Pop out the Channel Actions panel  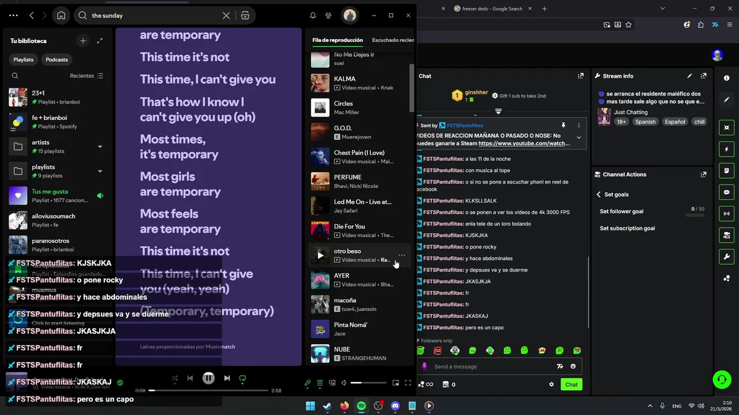tap(703, 174)
